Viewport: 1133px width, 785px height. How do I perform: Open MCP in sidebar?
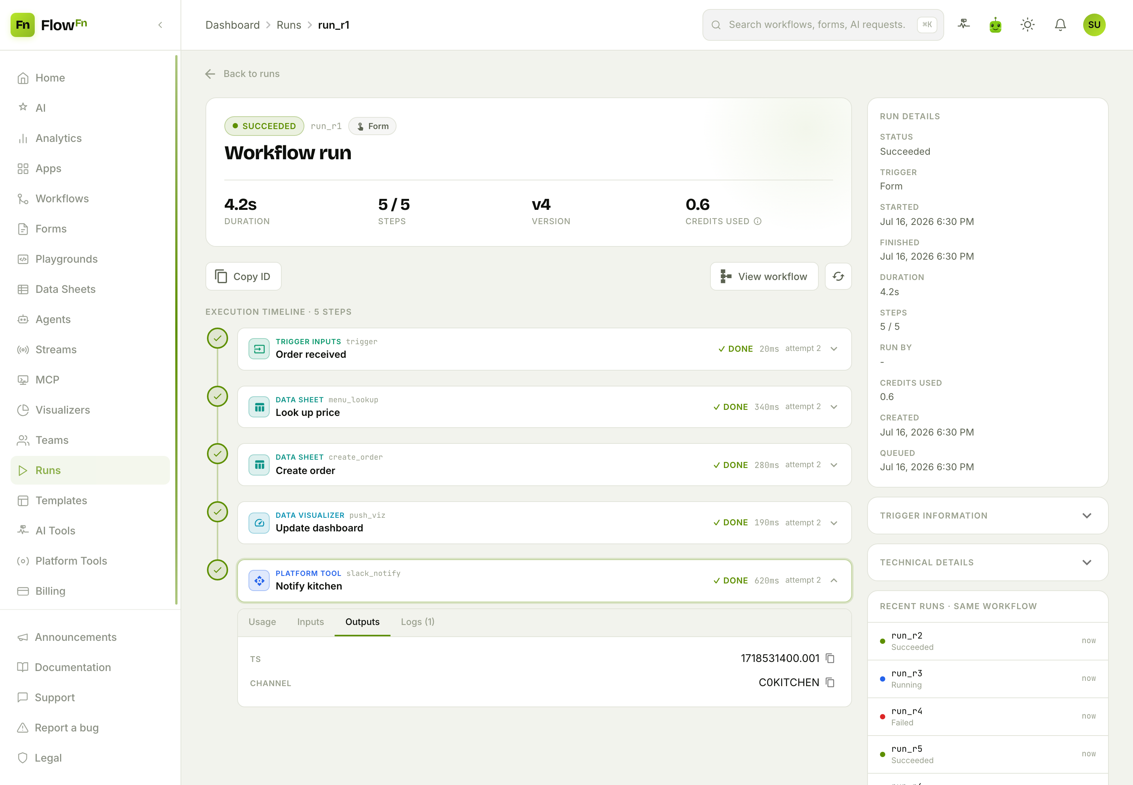coord(90,380)
